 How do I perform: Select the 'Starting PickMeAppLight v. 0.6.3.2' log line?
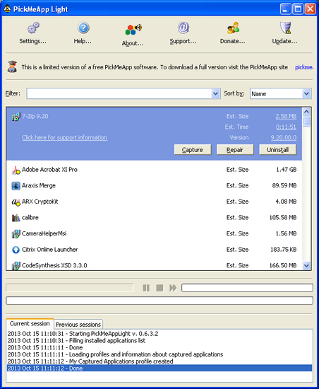tap(159, 334)
